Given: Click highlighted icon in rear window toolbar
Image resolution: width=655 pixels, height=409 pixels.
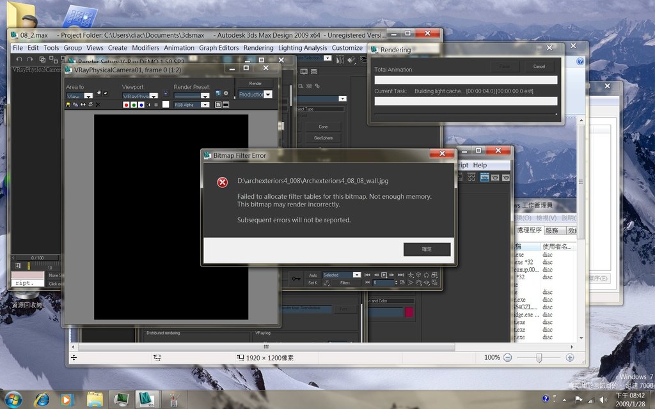Looking at the screenshot, I should [x=485, y=178].
